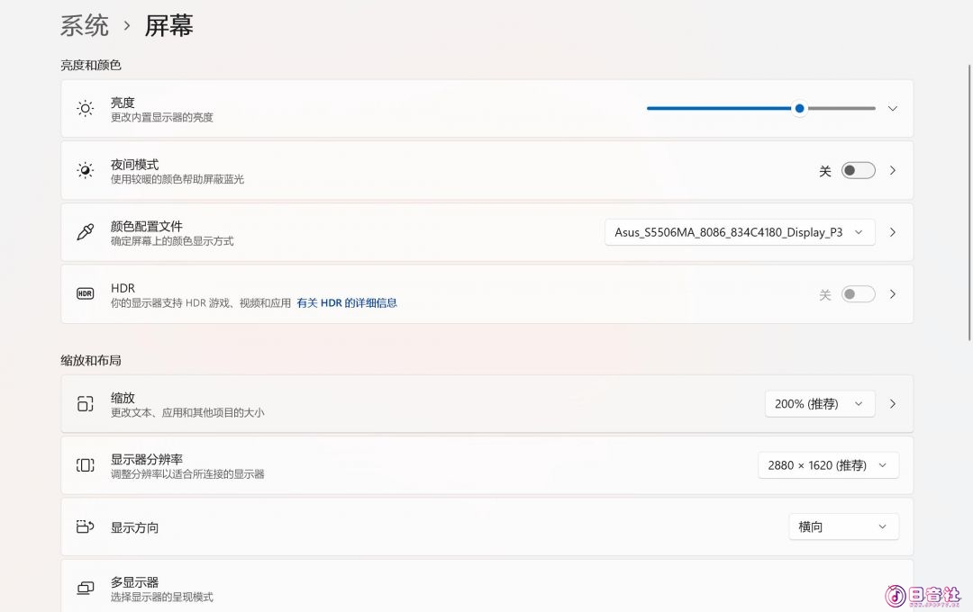Image resolution: width=973 pixels, height=612 pixels.
Task: Click the scale (缩放) icon
Action: [x=85, y=404]
